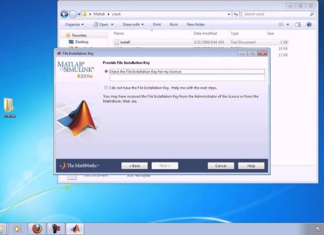Expand the address bar history dropdown

[x=229, y=14]
